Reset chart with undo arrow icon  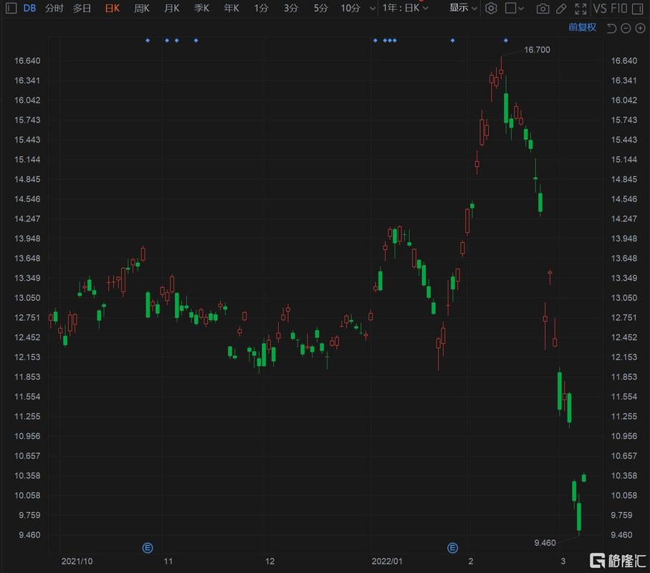611,28
